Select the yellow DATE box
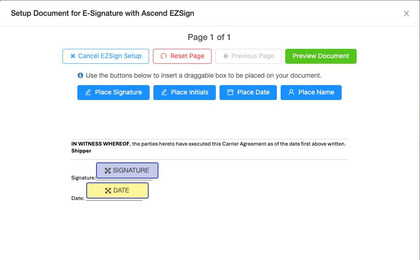 (117, 191)
